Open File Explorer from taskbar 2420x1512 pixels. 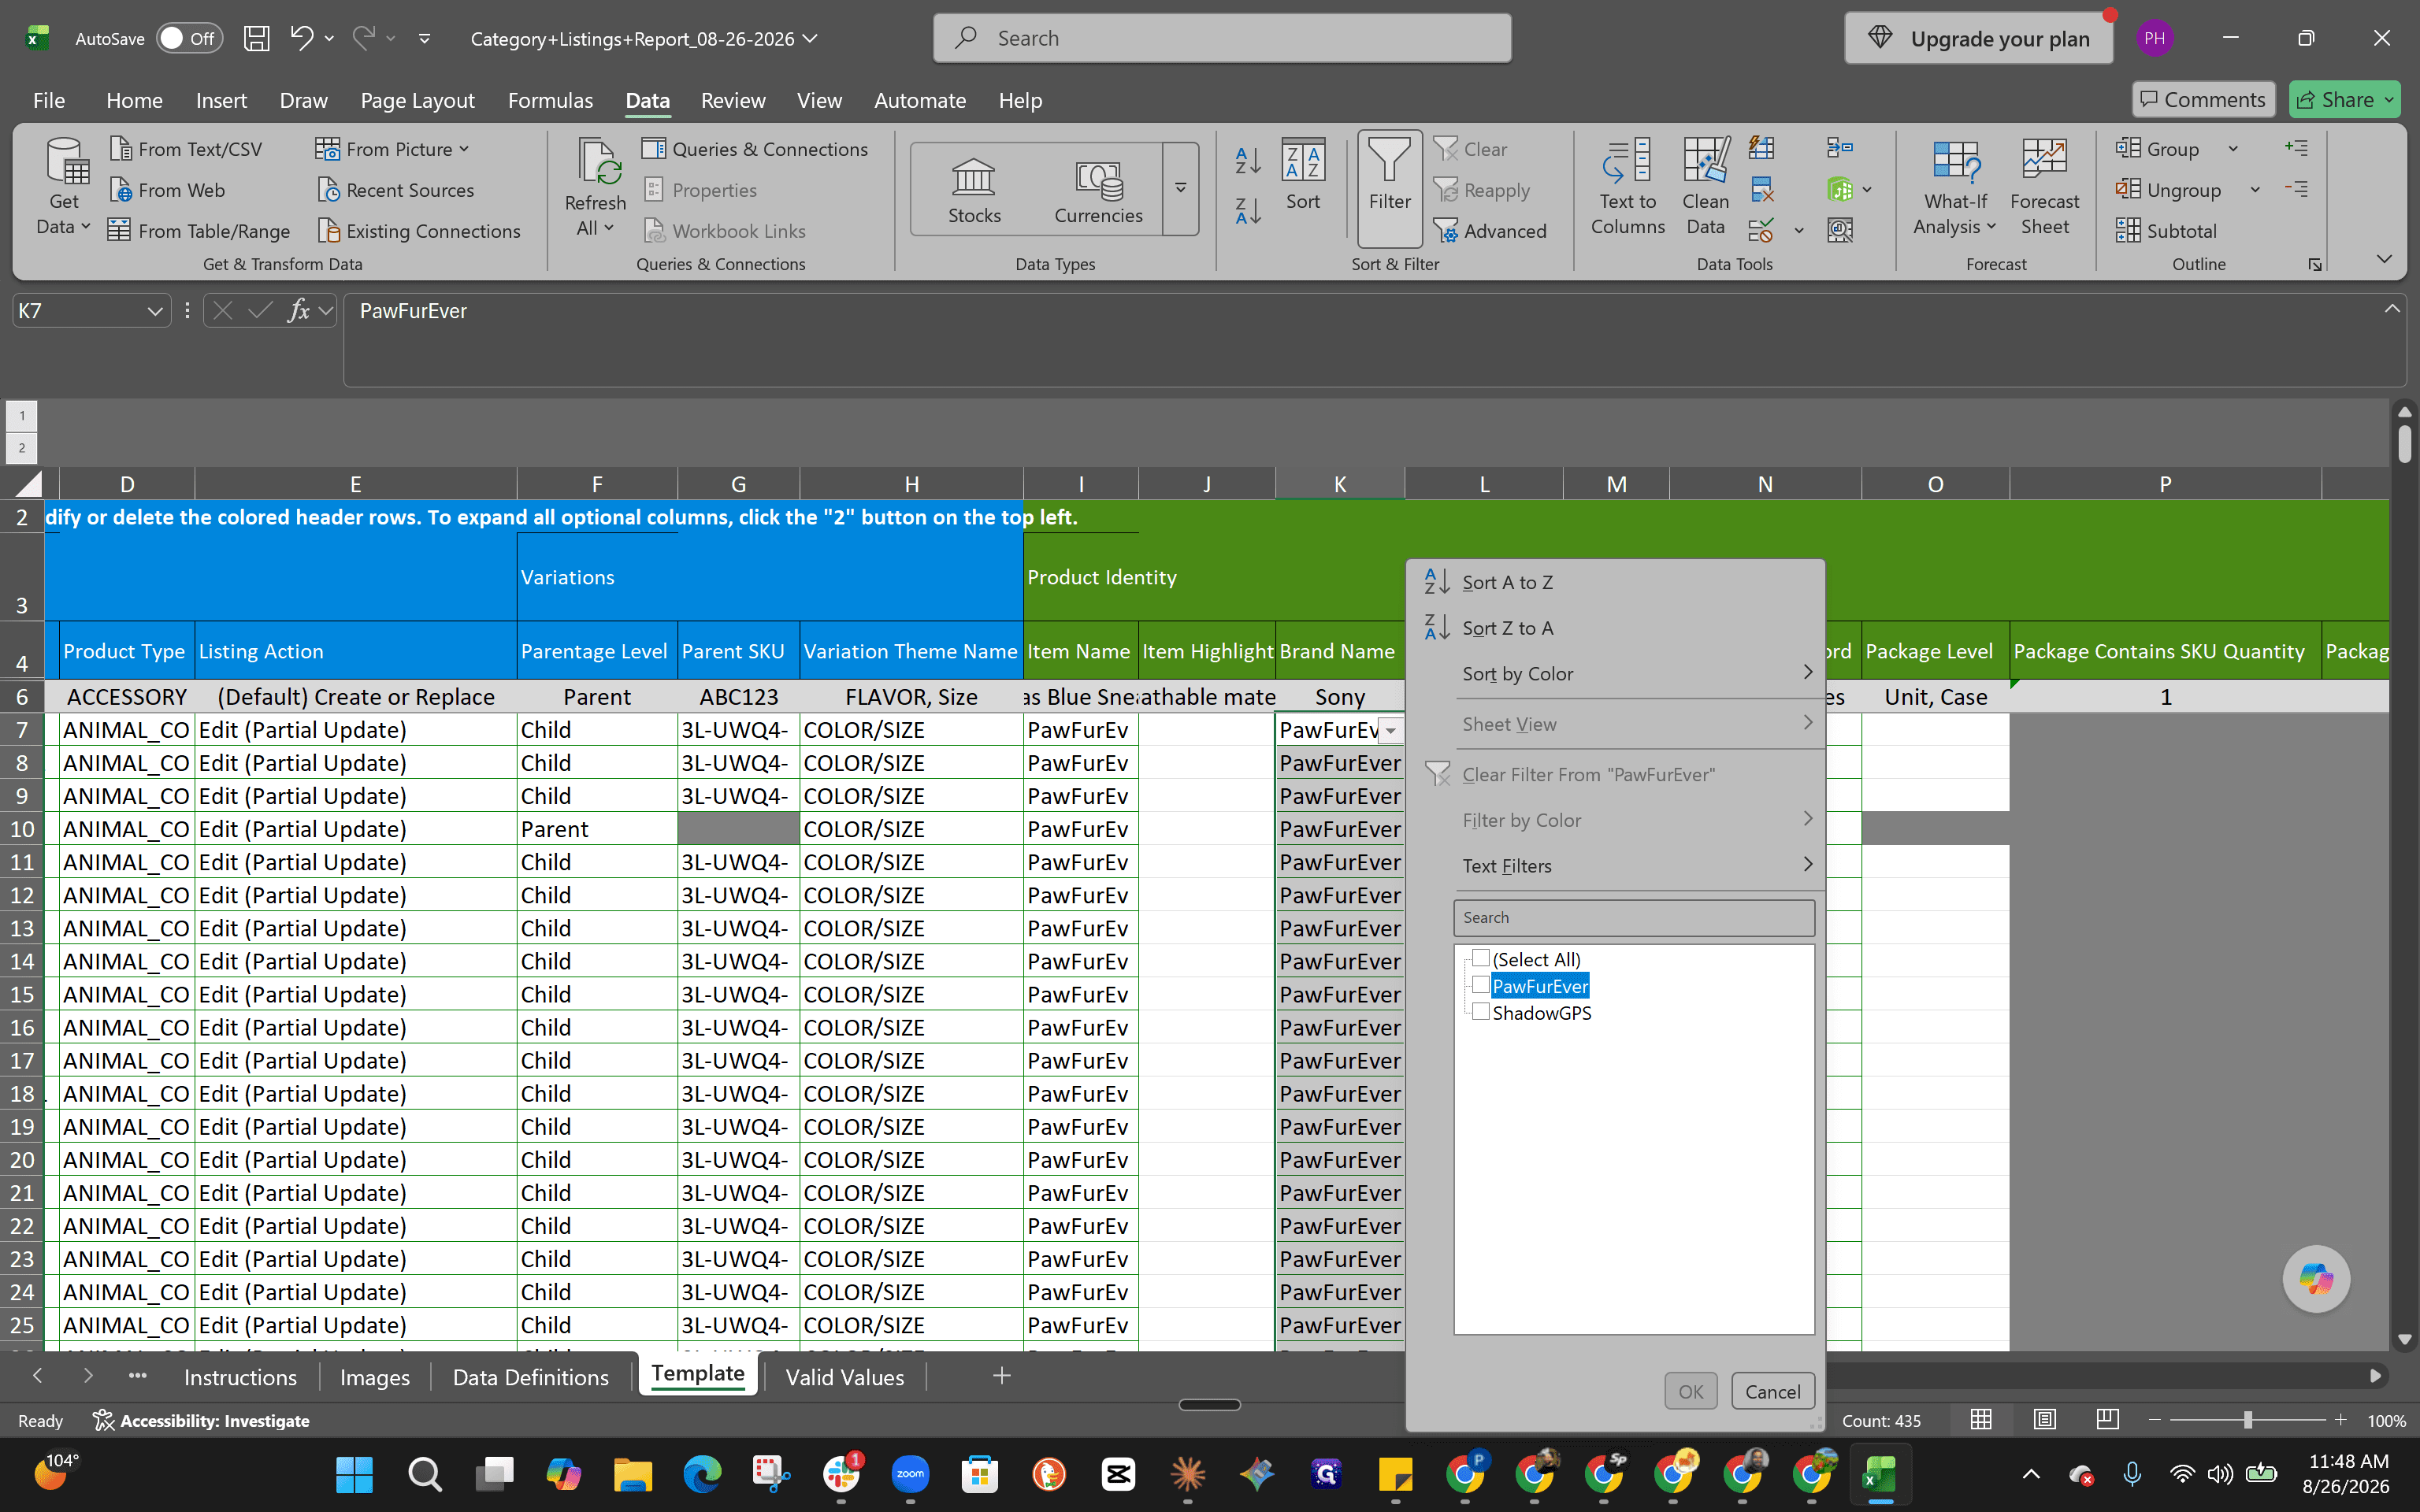[633, 1474]
